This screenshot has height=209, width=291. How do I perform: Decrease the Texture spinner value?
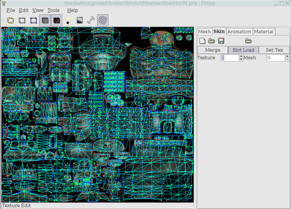click(241, 59)
